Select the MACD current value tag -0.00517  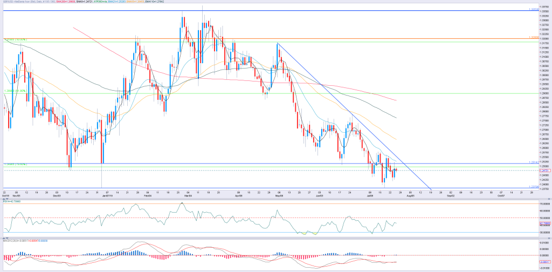click(544, 262)
